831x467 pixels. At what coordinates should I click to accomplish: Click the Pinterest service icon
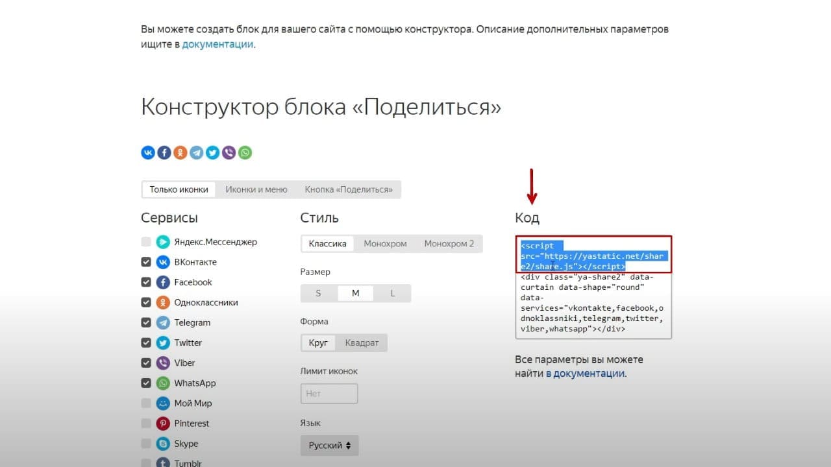point(163,424)
